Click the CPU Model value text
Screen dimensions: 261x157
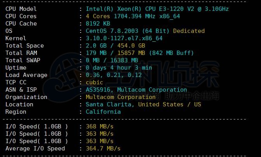click(x=157, y=9)
